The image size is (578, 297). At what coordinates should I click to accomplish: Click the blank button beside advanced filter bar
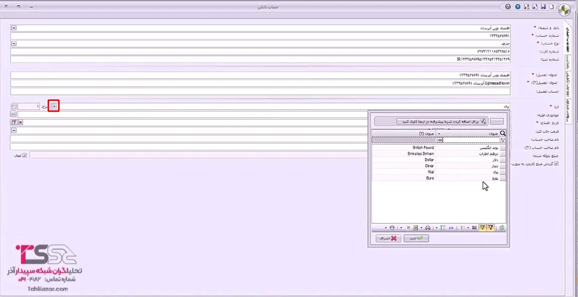pyautogui.click(x=497, y=121)
